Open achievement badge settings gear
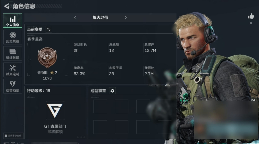Image resolution: width=259 pixels, height=144 pixels. (x=112, y=91)
